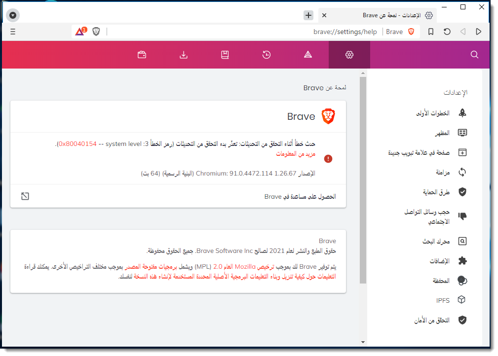Click the thumbs-down icon for social blocking
498x356 pixels.
(462, 216)
